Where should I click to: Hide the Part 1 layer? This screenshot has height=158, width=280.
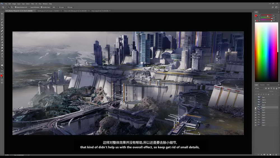256,125
